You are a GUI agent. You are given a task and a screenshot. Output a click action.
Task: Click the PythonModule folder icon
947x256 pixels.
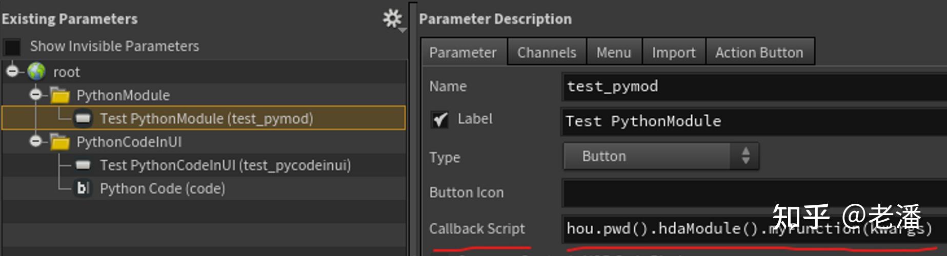tap(60, 95)
